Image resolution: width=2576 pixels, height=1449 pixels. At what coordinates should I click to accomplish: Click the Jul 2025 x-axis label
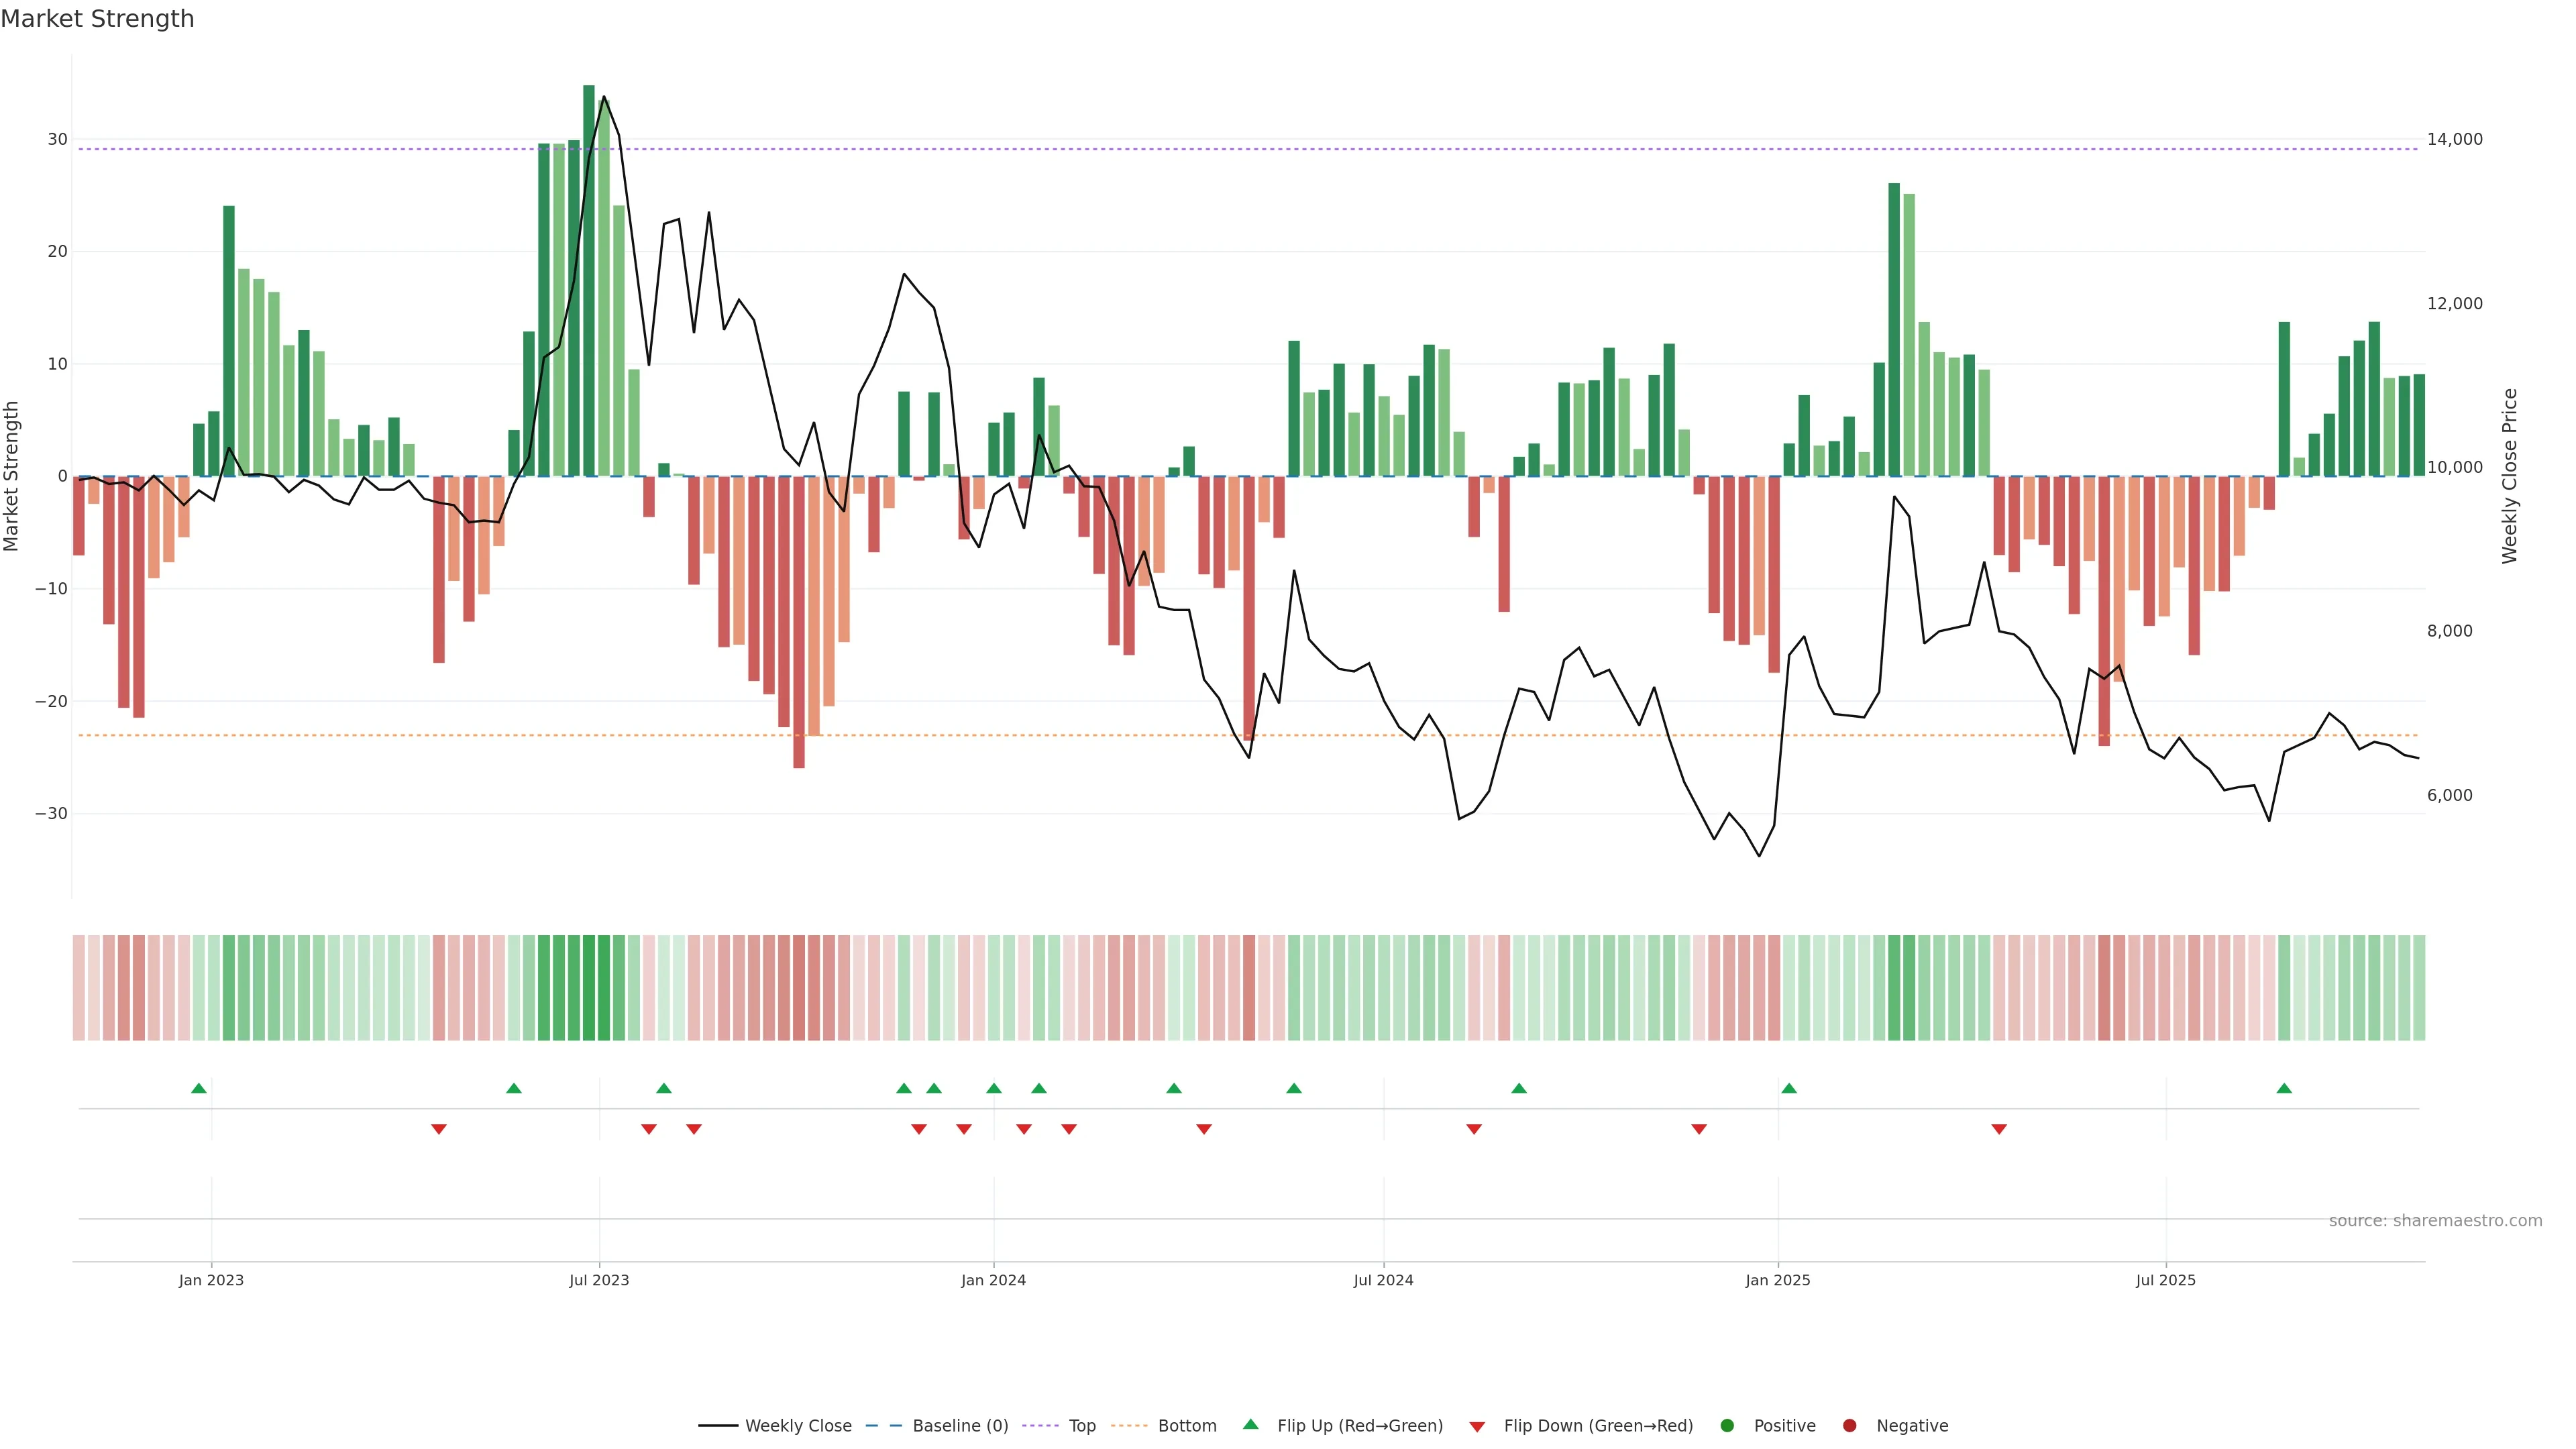pyautogui.click(x=2166, y=1280)
